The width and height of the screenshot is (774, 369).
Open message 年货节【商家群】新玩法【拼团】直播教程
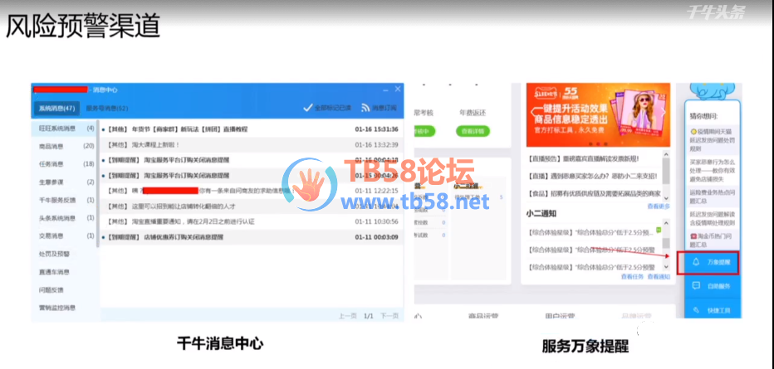[252, 129]
